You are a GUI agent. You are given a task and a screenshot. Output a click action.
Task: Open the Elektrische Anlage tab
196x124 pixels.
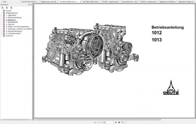(x=187, y=2)
